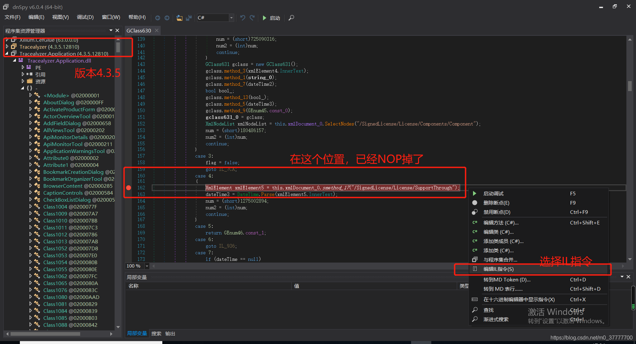This screenshot has width=636, height=344.
Task: Click the open file folder toolbar icon
Action: tap(179, 18)
